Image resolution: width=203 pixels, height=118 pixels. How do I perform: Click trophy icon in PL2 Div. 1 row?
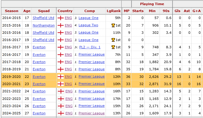coord(113,47)
